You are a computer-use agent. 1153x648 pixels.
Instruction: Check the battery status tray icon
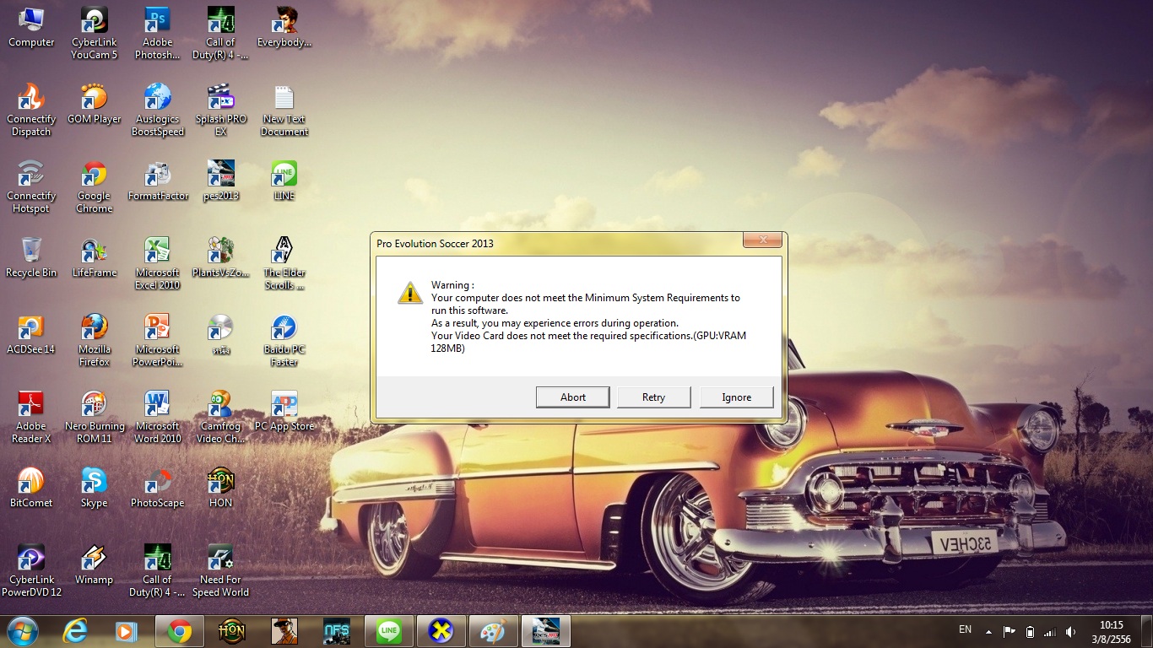point(1030,631)
